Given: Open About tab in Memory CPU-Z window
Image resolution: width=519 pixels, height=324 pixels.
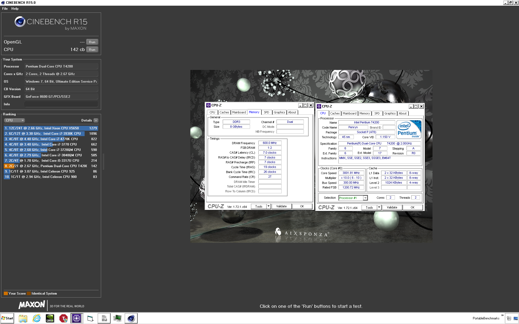Looking at the screenshot, I should coord(292,112).
